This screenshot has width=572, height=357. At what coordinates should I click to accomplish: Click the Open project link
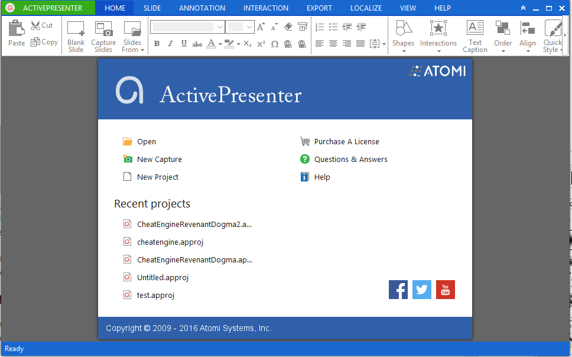(139, 142)
